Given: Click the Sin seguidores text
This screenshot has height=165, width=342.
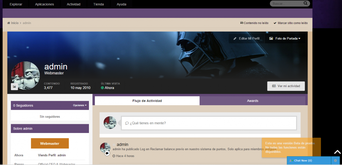Looking at the screenshot, I should pyautogui.click(x=50, y=117).
